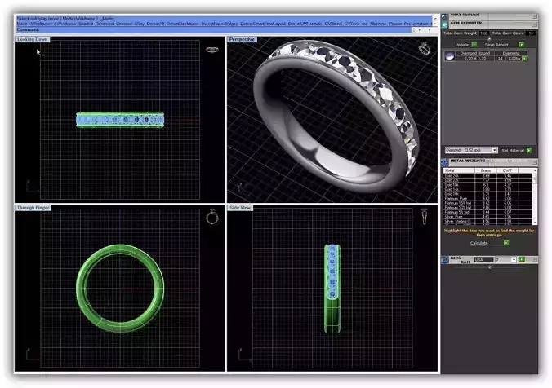The image size is (552, 388).
Task: Click the DWT column header
Action: coord(507,170)
